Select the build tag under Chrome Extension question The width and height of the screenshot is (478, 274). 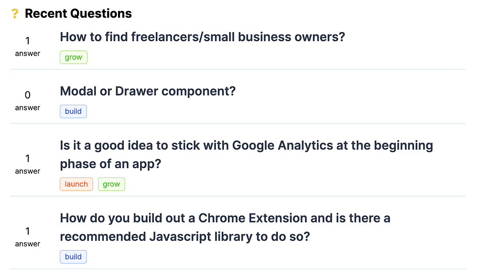pyautogui.click(x=73, y=257)
